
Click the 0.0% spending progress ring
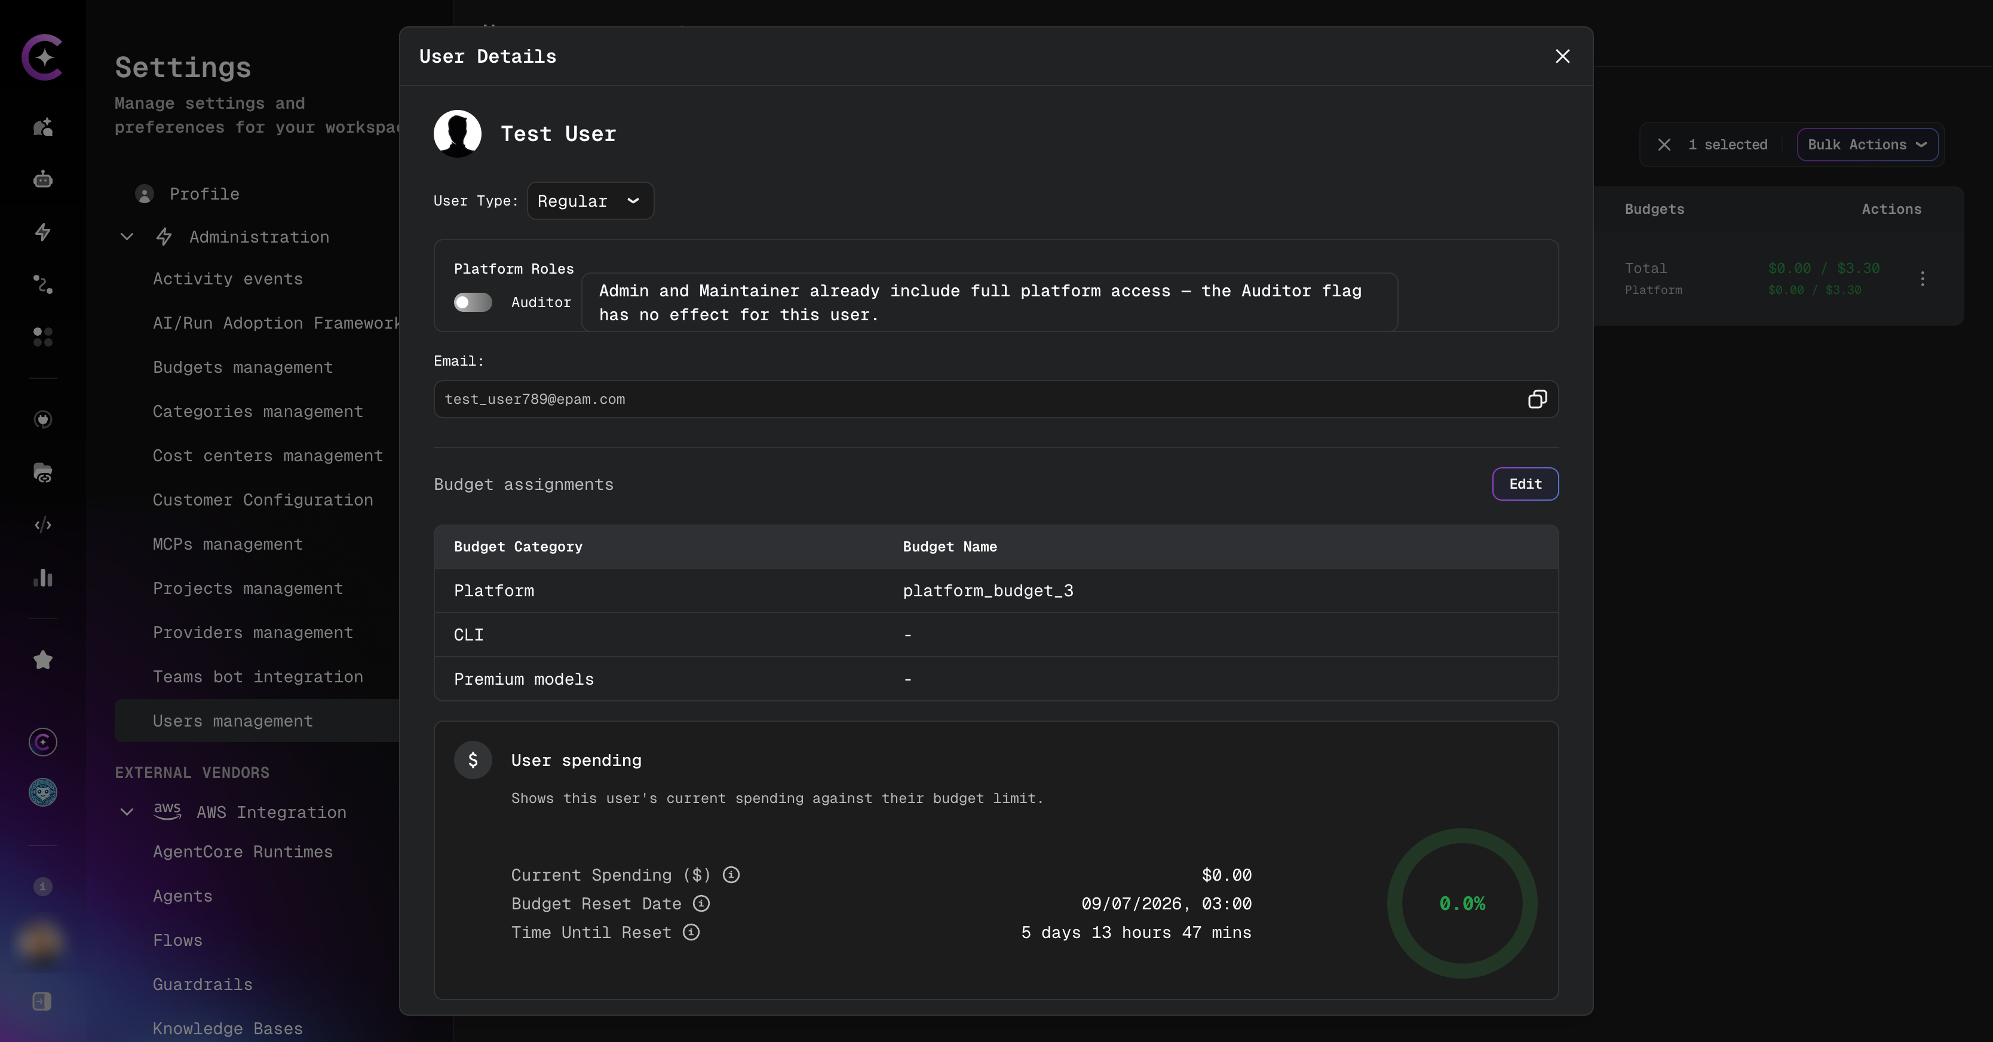(1461, 903)
